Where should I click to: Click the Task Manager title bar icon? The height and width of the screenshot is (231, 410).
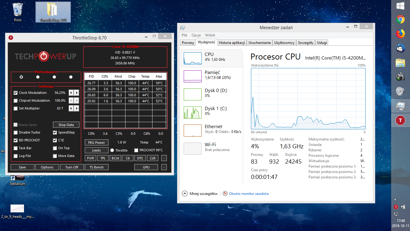point(182,28)
